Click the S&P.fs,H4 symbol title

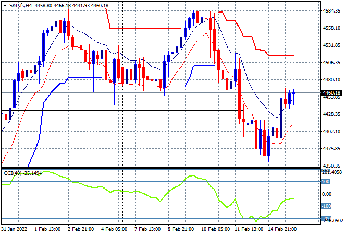(x=20, y=6)
